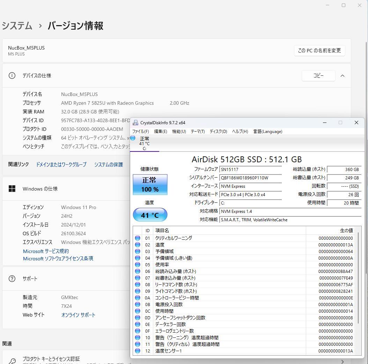Screen dimensions: 368x364
Task: Click the drive status icon above the C: label
Action: [133, 139]
